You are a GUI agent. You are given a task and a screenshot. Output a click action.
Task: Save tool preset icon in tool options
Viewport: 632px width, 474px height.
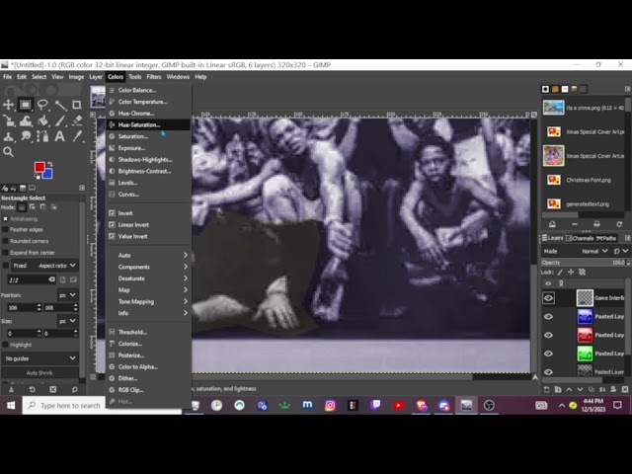[x=11, y=389]
